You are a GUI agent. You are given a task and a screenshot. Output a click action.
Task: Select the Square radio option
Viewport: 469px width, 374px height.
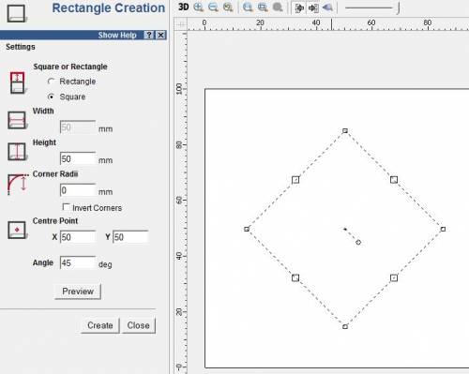click(51, 97)
